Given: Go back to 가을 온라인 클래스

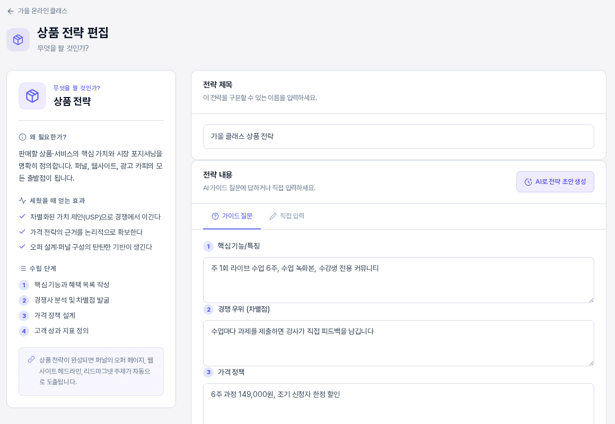Looking at the screenshot, I should coord(42,11).
